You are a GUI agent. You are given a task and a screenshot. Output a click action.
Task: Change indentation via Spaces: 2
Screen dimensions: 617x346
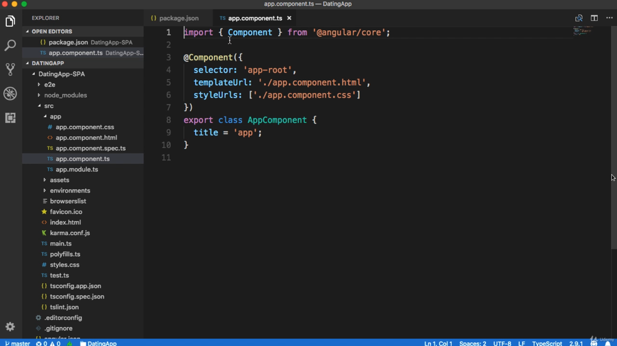(x=473, y=343)
